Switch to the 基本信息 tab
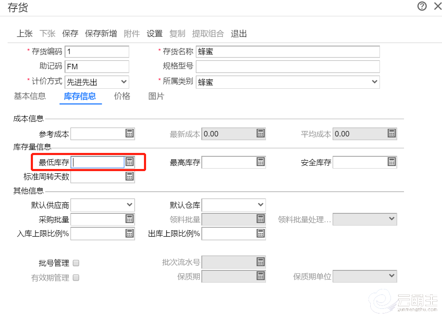 30,96
